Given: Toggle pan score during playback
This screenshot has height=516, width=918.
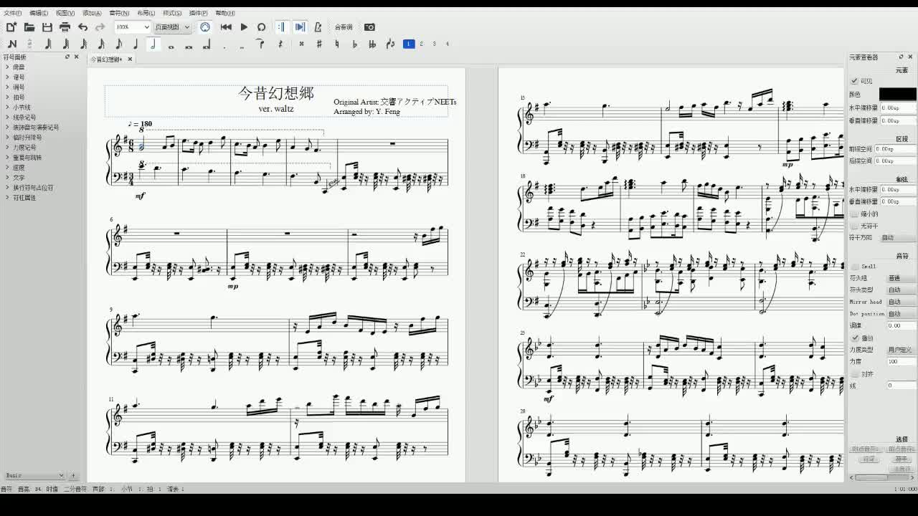Looking at the screenshot, I should (x=300, y=27).
